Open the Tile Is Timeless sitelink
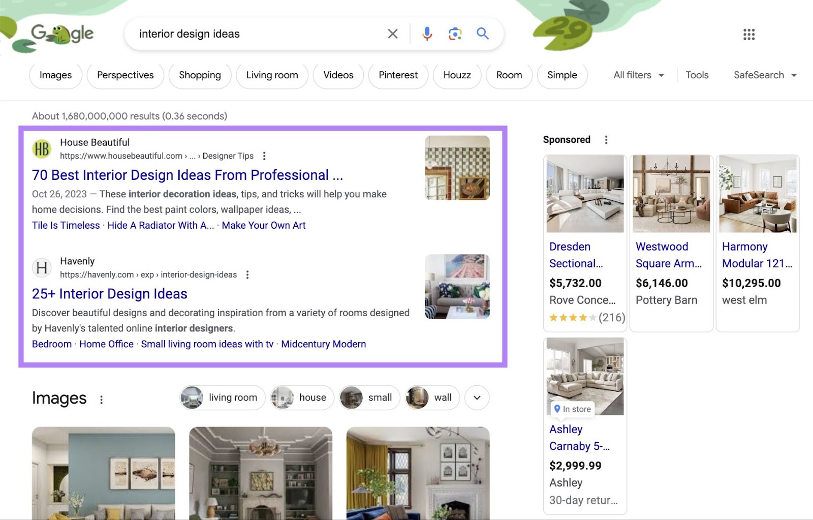The height and width of the screenshot is (520, 813). [x=66, y=225]
